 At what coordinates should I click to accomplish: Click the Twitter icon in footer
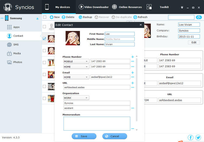tap(198, 137)
